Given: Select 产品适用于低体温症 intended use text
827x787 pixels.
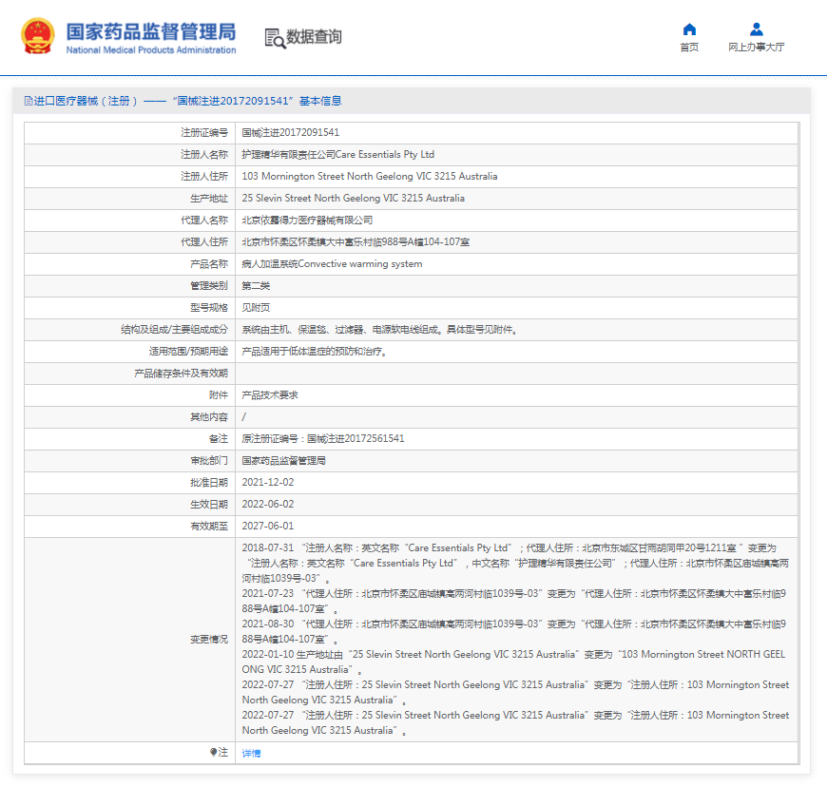Looking at the screenshot, I should coord(315,352).
